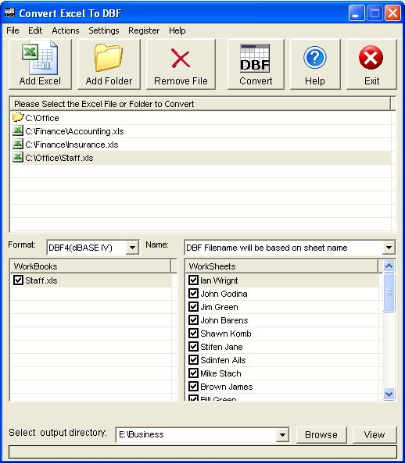Expand the output directory dropdown
Viewport: 405px width, 464px height.
[282, 434]
